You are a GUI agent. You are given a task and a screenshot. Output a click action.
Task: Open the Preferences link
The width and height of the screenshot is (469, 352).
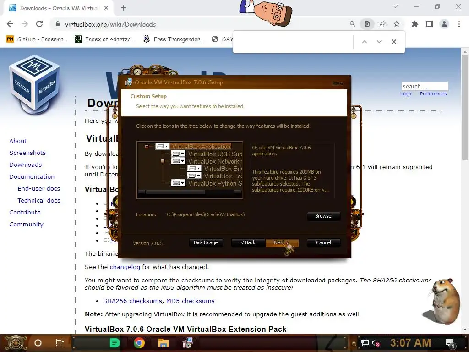(x=433, y=94)
